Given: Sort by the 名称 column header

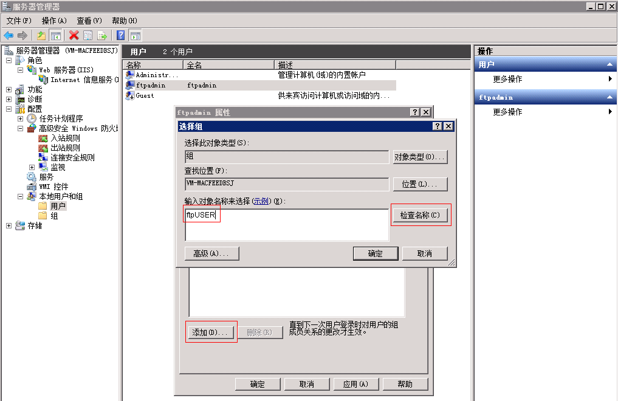Looking at the screenshot, I should [153, 65].
